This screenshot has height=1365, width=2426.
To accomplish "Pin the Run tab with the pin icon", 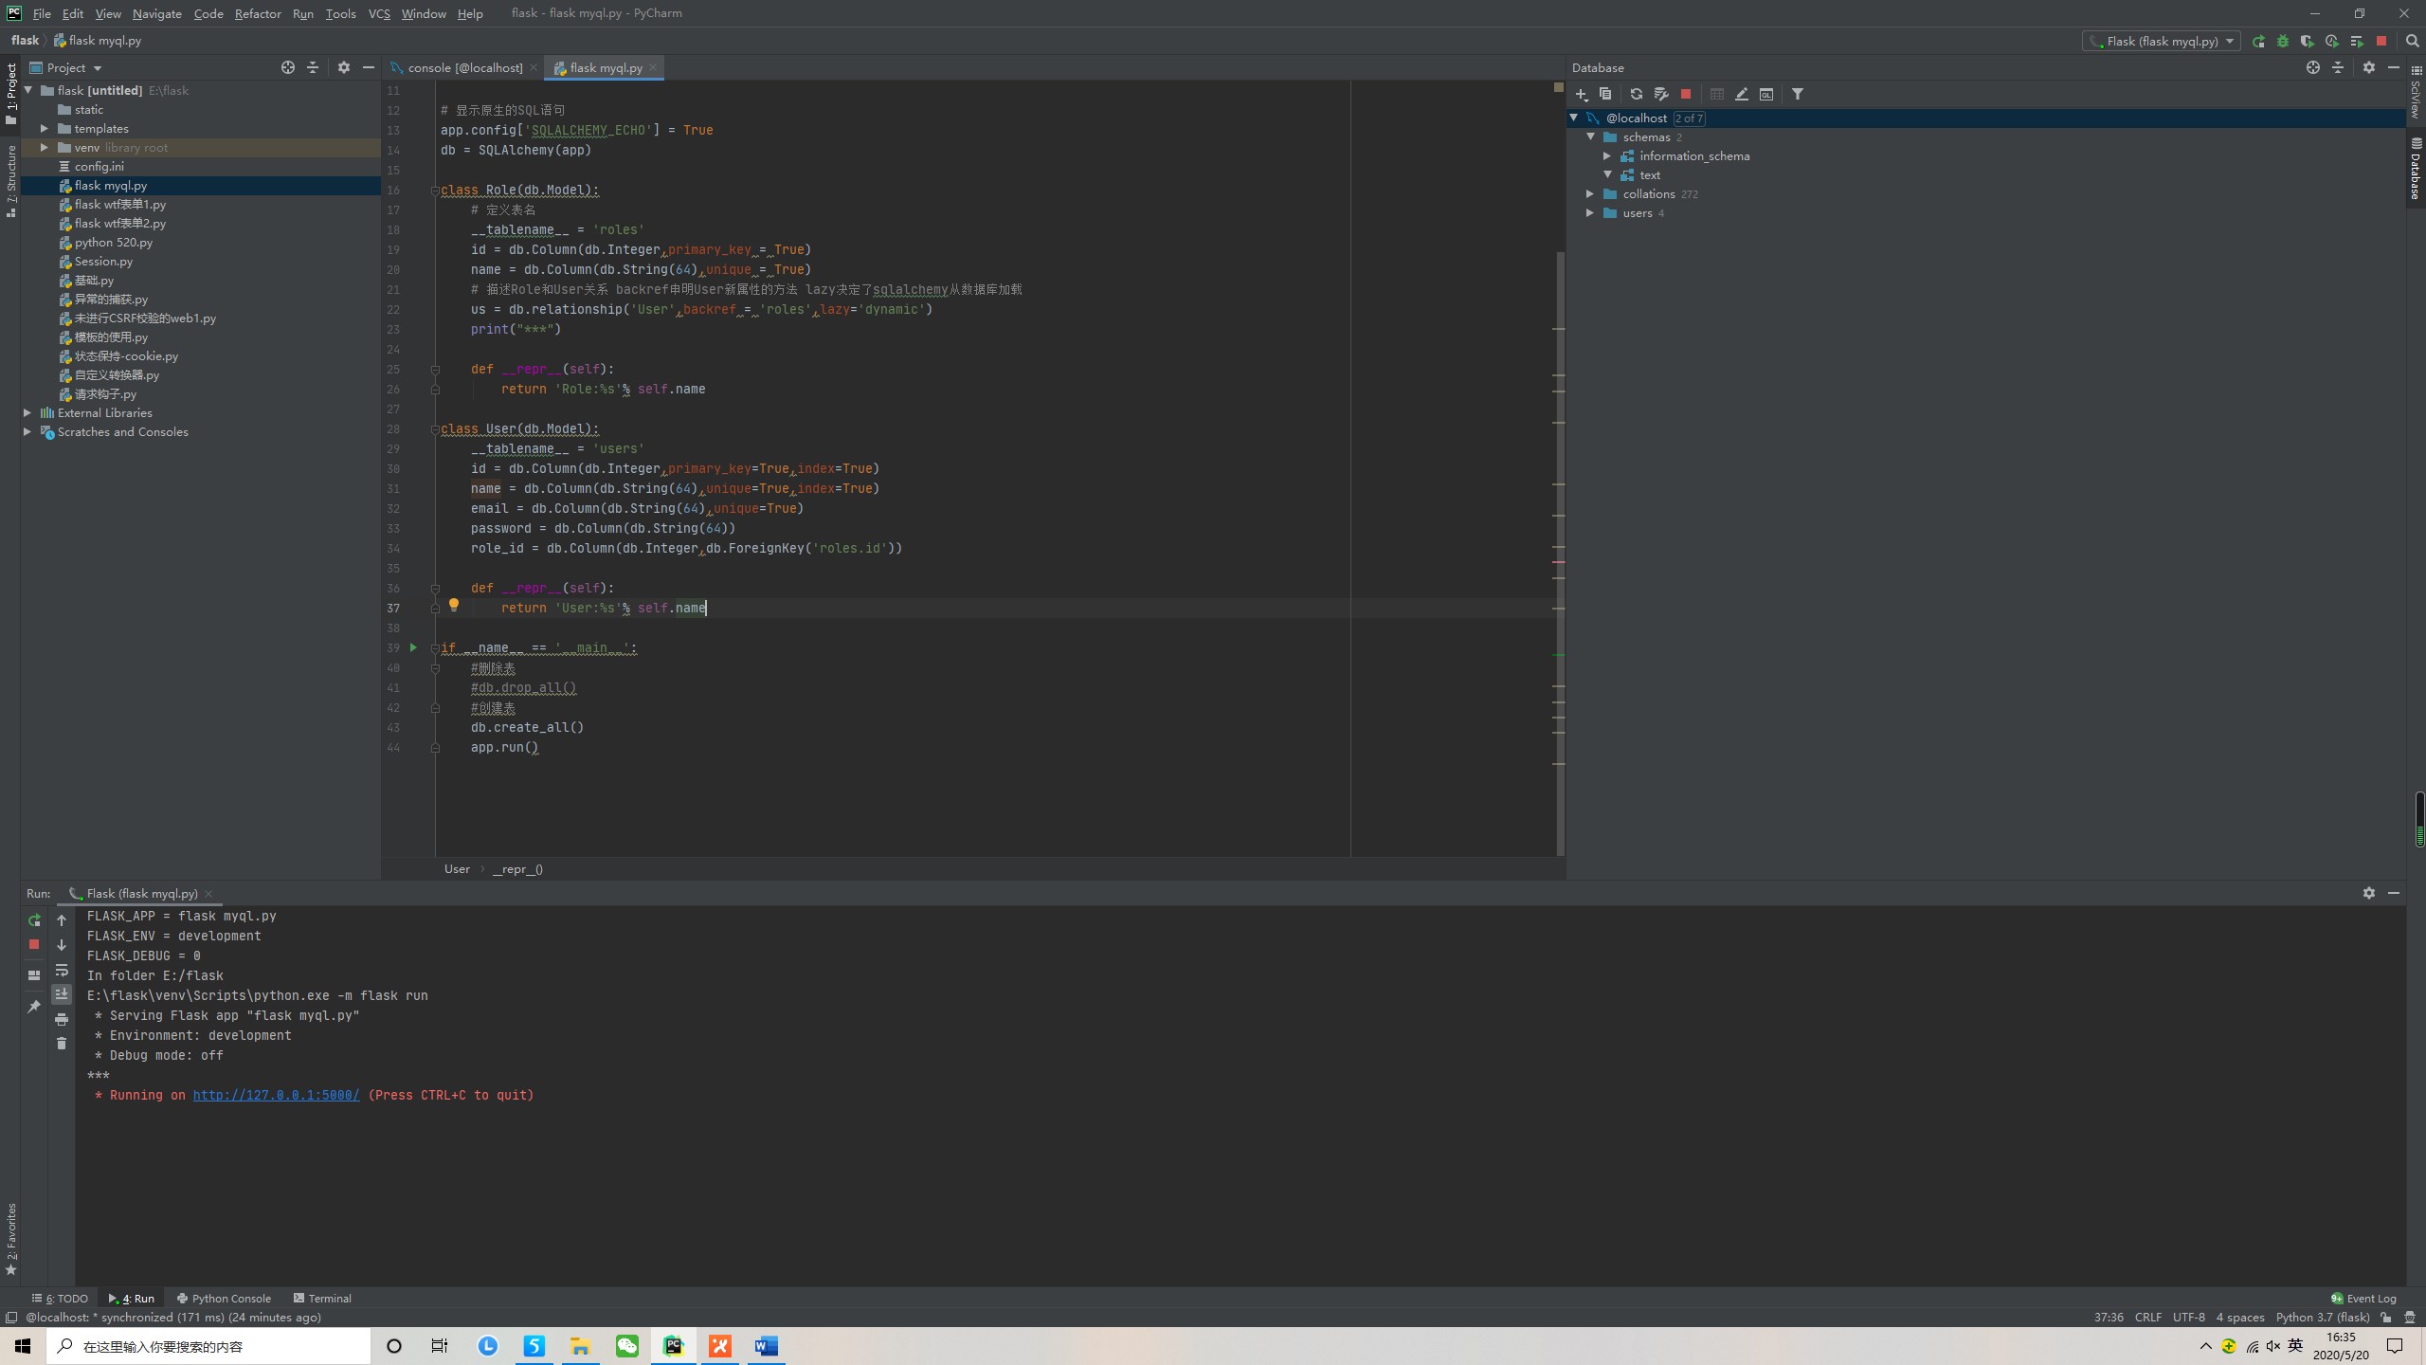I will [x=34, y=1006].
